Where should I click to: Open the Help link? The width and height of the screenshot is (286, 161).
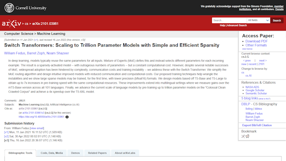pyautogui.click(x=223, y=25)
